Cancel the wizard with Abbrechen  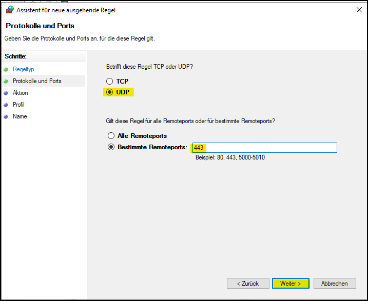tap(335, 283)
